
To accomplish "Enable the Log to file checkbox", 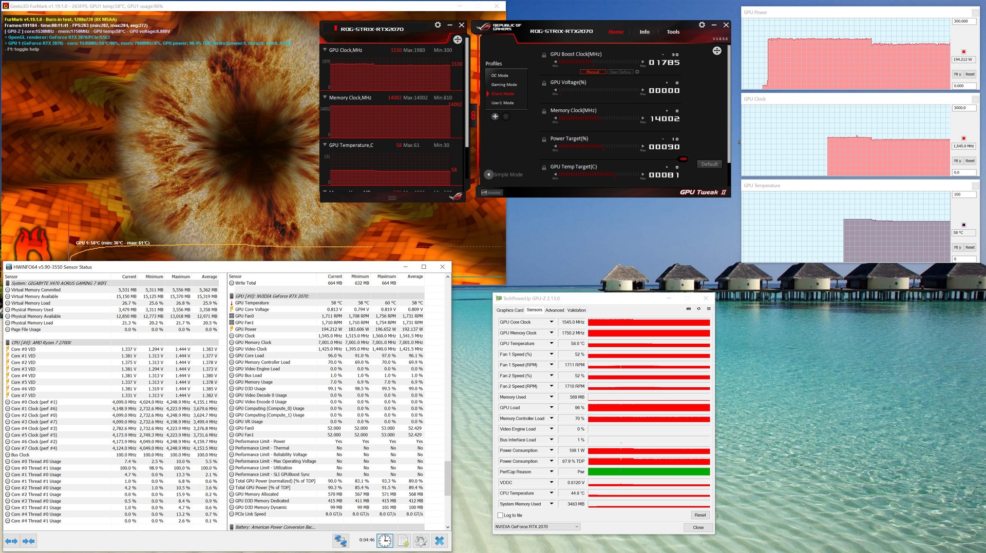I will pyautogui.click(x=500, y=515).
